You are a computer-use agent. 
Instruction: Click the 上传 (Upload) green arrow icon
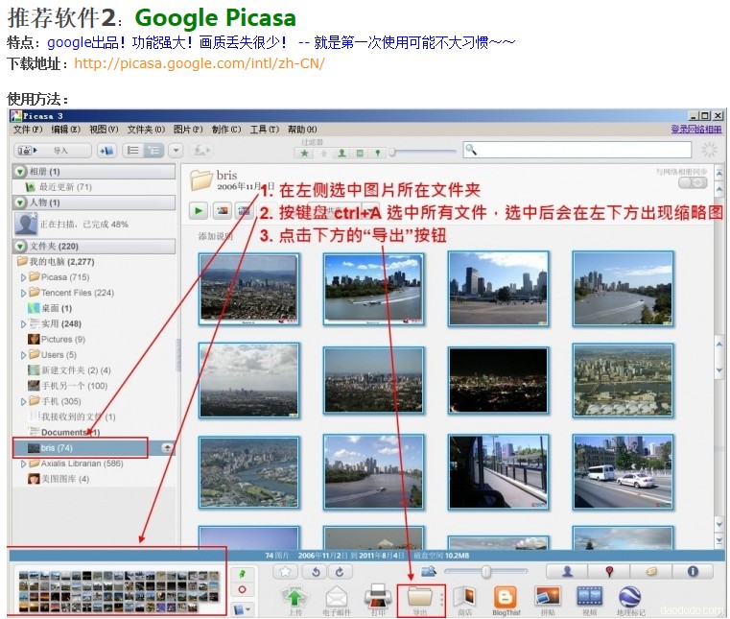click(x=294, y=597)
